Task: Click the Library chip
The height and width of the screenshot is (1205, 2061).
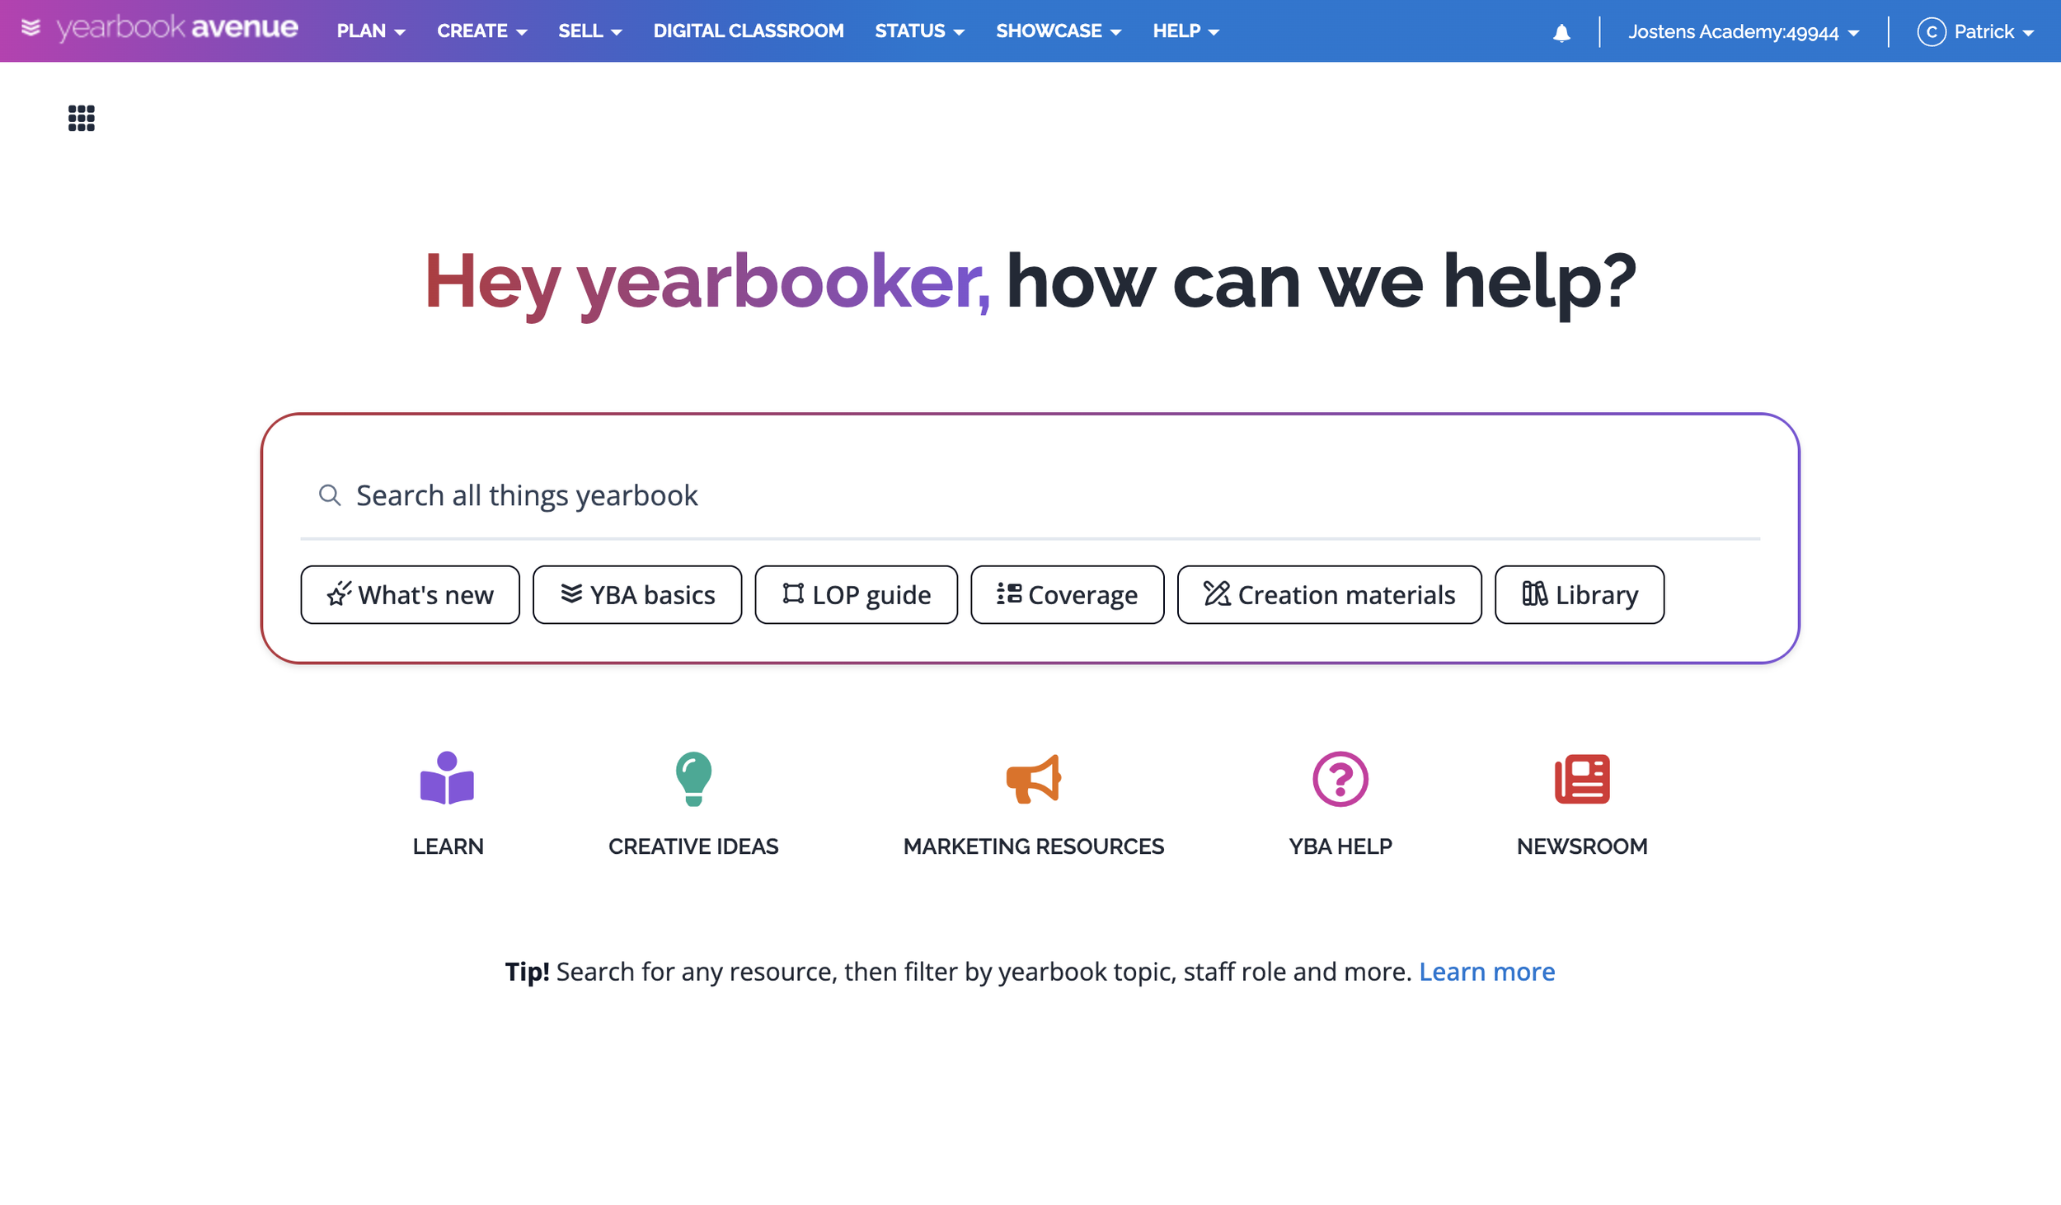Action: click(1579, 594)
